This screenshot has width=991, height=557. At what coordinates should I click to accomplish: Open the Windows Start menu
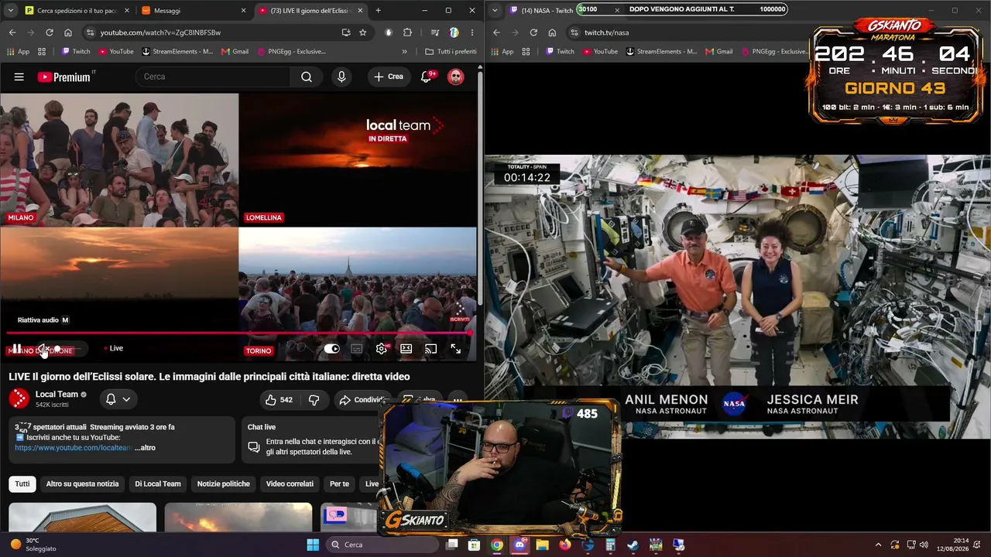[x=313, y=545]
